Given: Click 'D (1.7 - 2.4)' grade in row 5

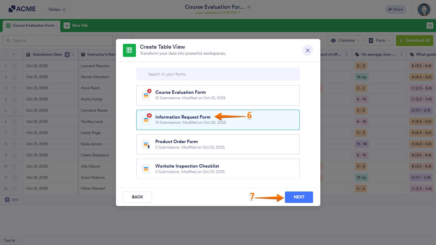Looking at the screenshot, I should (x=421, y=110).
